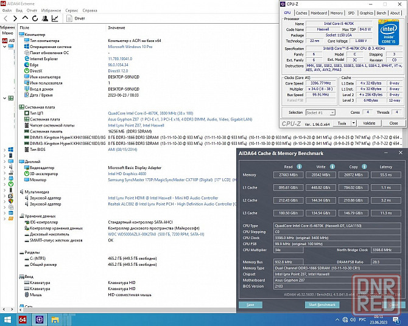This screenshot has width=408, height=326.
Task: Open the Windows Start menu
Action: pyautogui.click(x=7, y=319)
